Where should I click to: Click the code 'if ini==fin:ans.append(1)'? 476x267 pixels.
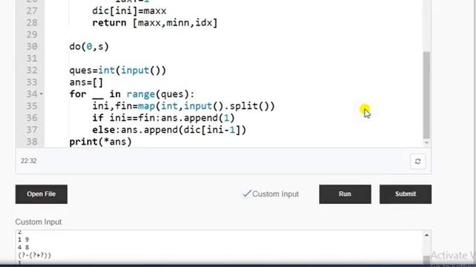pyautogui.click(x=164, y=118)
